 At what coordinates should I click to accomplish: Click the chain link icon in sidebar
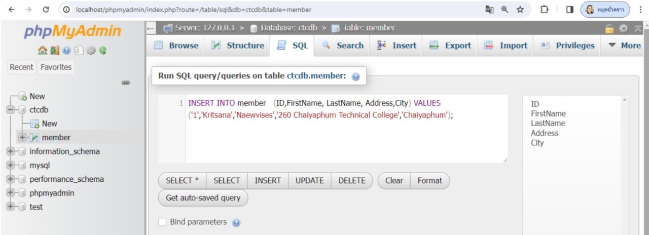pos(126,83)
